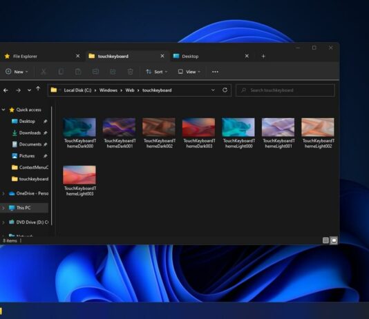Expand address bar history dropdown
Image resolution: width=369 pixels, height=319 pixels.
pos(213,90)
